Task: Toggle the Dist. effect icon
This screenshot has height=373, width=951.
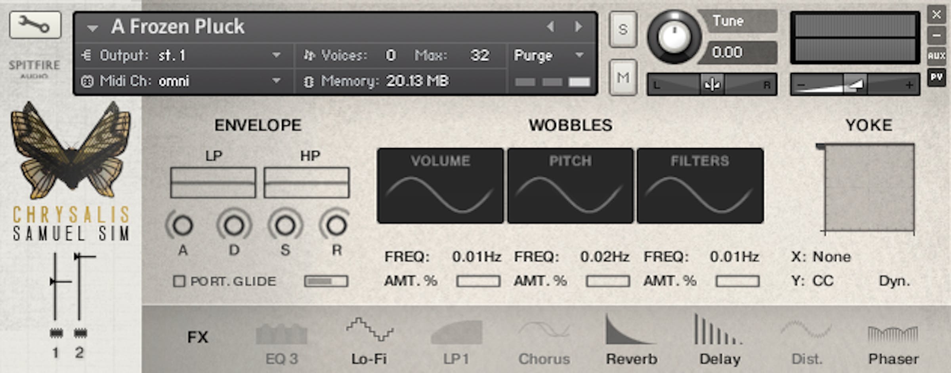Action: 806,329
